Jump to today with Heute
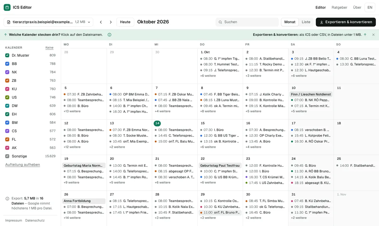The width and height of the screenshot is (379, 226). tap(125, 22)
